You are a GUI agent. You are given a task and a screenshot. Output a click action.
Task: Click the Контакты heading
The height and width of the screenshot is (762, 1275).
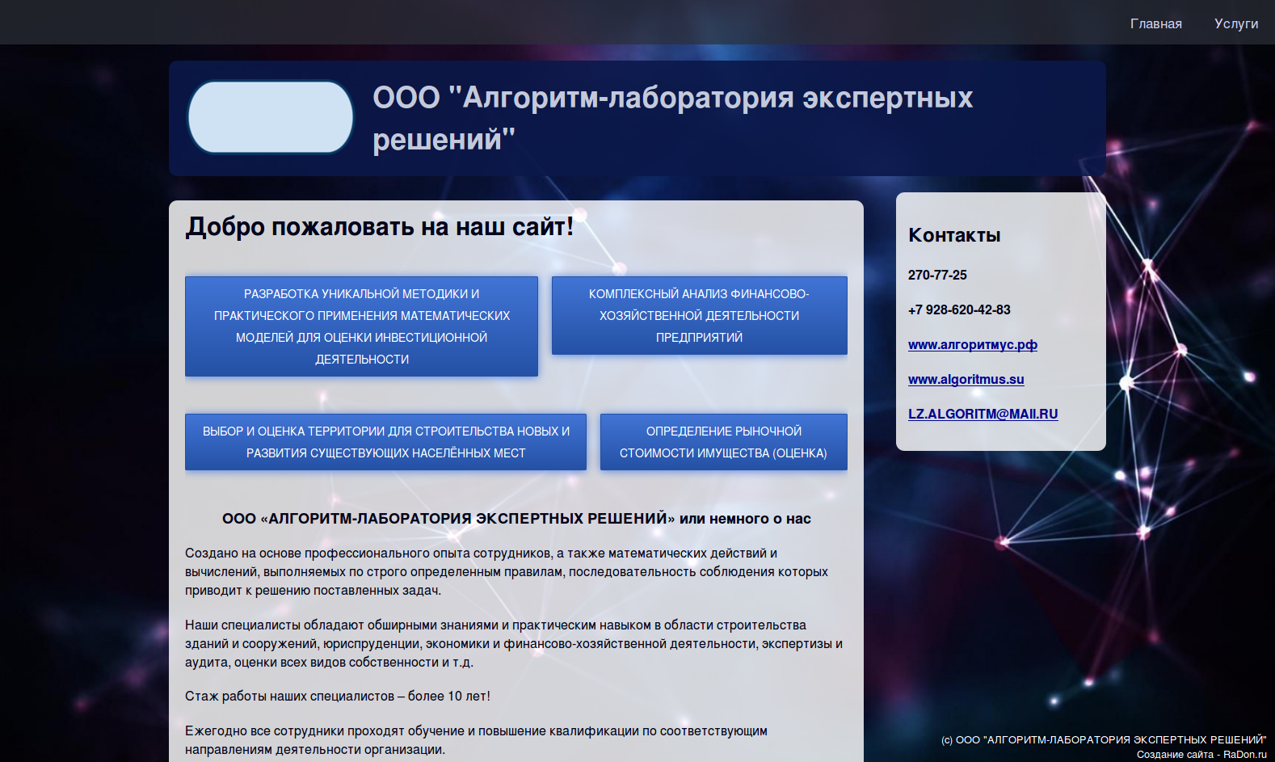point(954,236)
